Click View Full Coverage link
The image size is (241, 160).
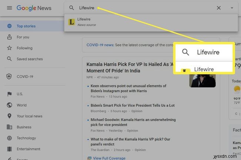click(x=109, y=158)
